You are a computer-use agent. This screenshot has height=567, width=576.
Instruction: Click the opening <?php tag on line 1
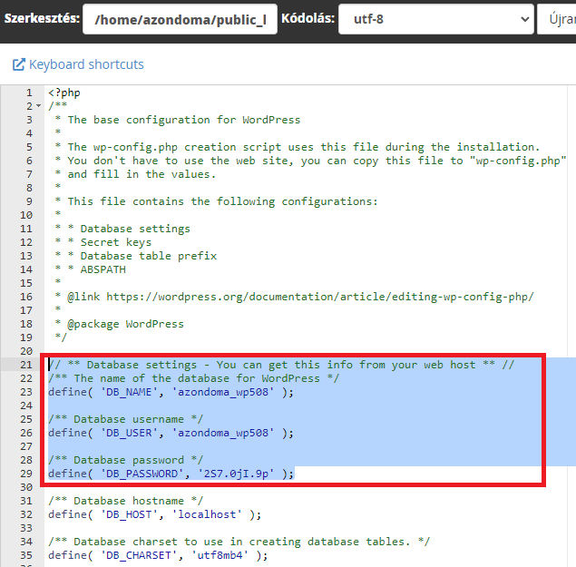coord(64,93)
